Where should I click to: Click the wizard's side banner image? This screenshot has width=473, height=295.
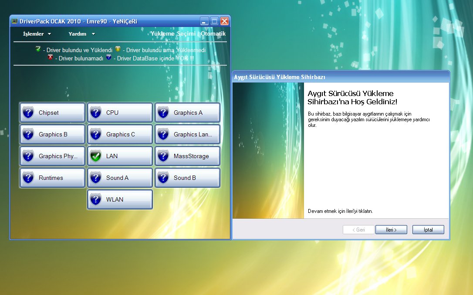point(268,150)
